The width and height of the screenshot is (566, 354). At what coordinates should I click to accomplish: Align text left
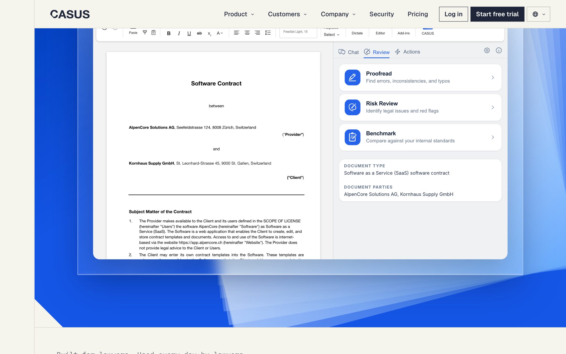[236, 33]
